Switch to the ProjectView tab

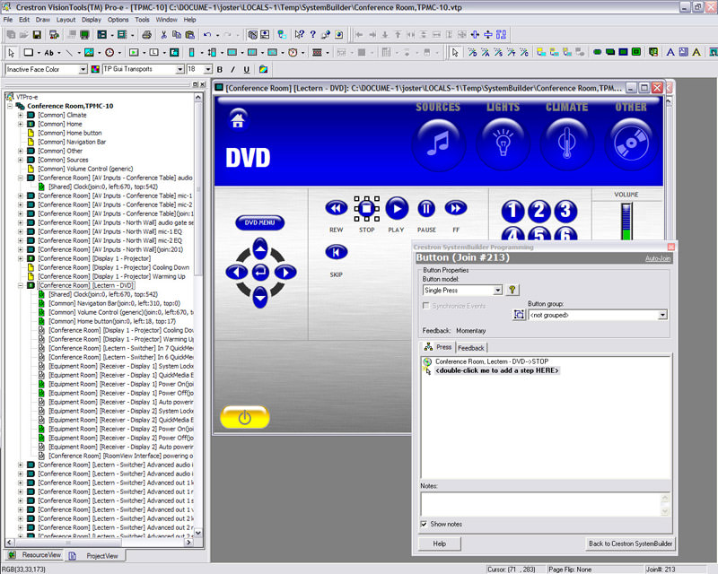96,556
